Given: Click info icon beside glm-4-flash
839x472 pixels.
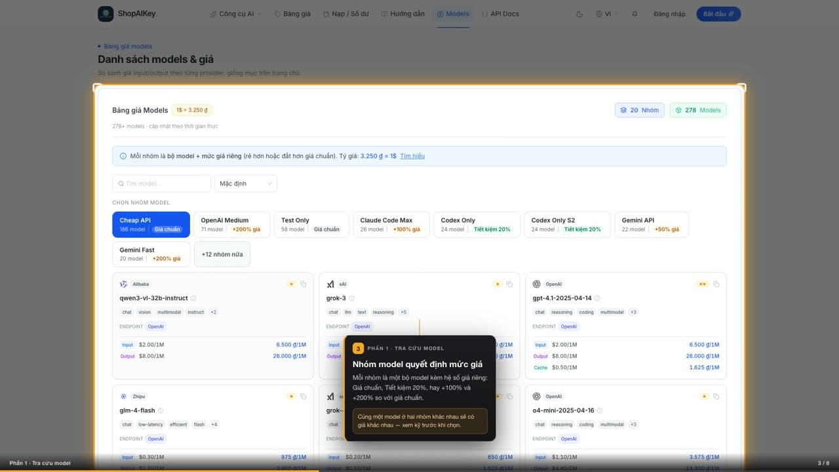Looking at the screenshot, I should [161, 410].
